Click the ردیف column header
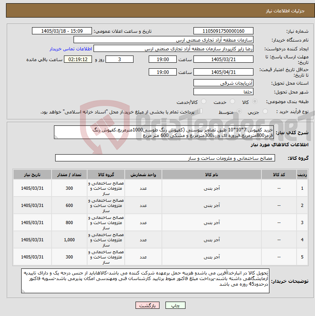This screenshot has height=316, width=315. pos(302,175)
